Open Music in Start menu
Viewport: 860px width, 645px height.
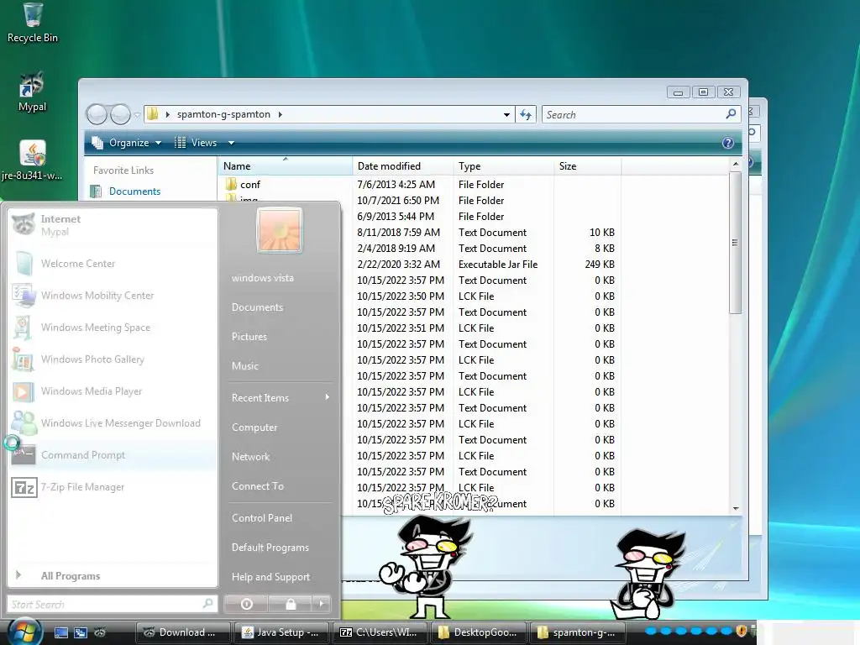[244, 366]
